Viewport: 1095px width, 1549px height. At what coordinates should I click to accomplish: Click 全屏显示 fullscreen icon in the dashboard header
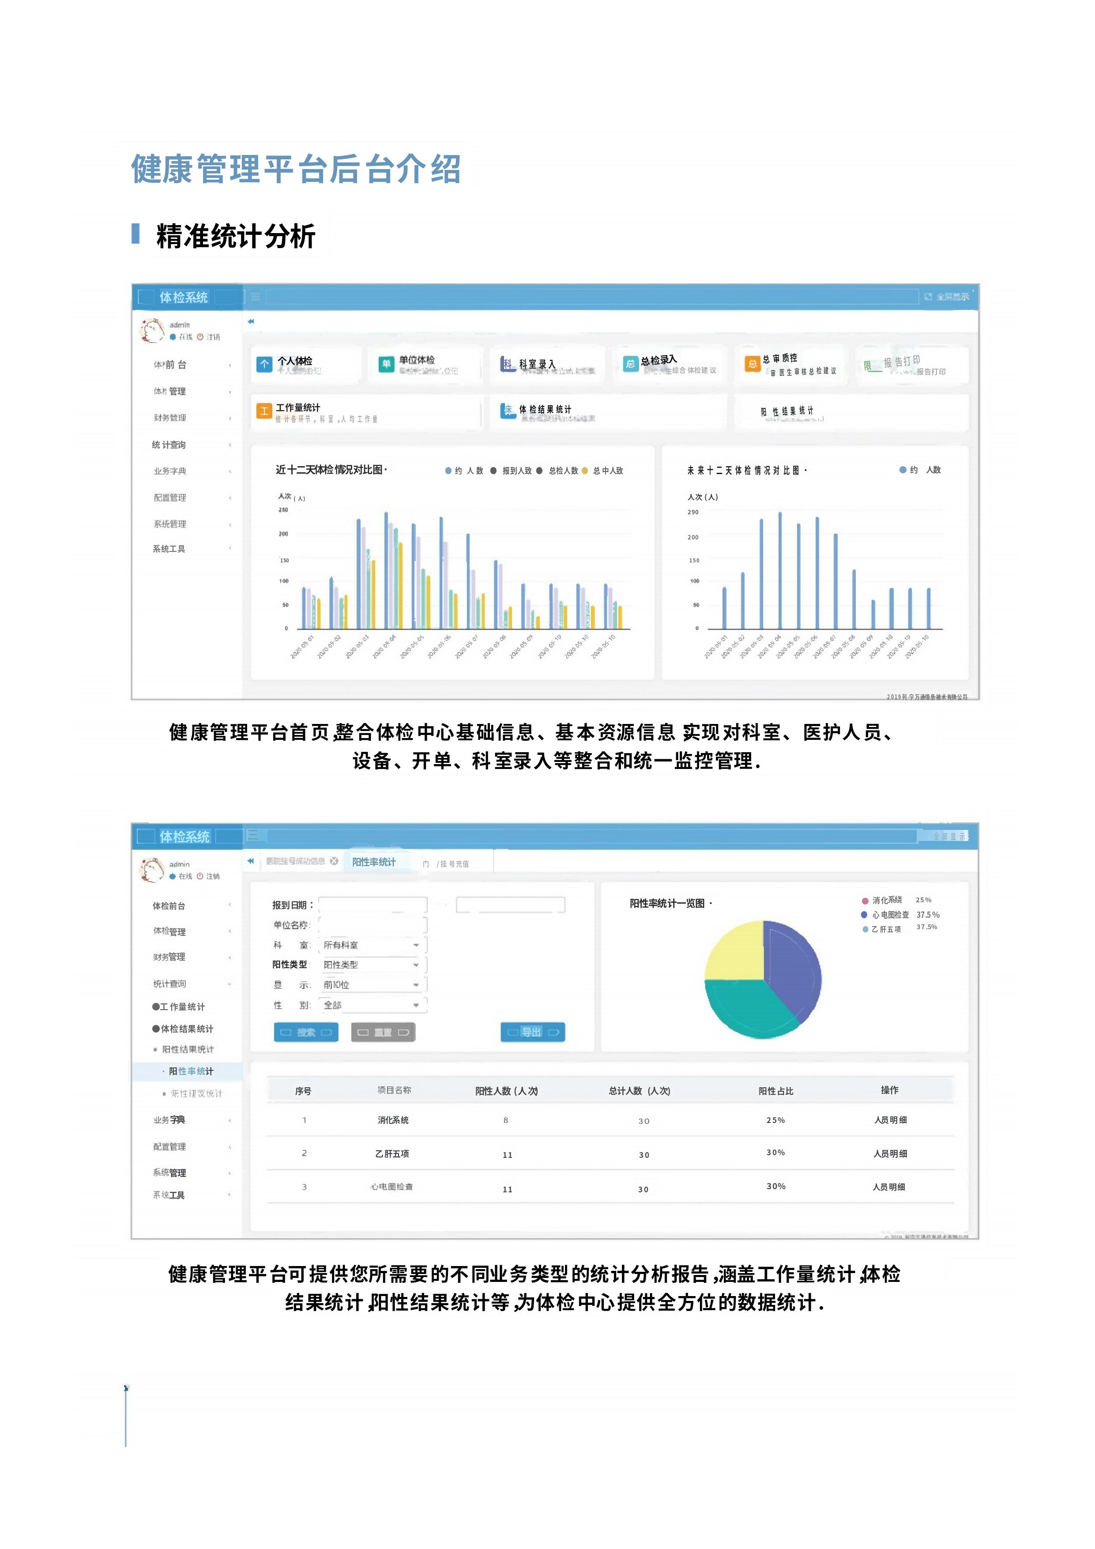click(x=928, y=297)
